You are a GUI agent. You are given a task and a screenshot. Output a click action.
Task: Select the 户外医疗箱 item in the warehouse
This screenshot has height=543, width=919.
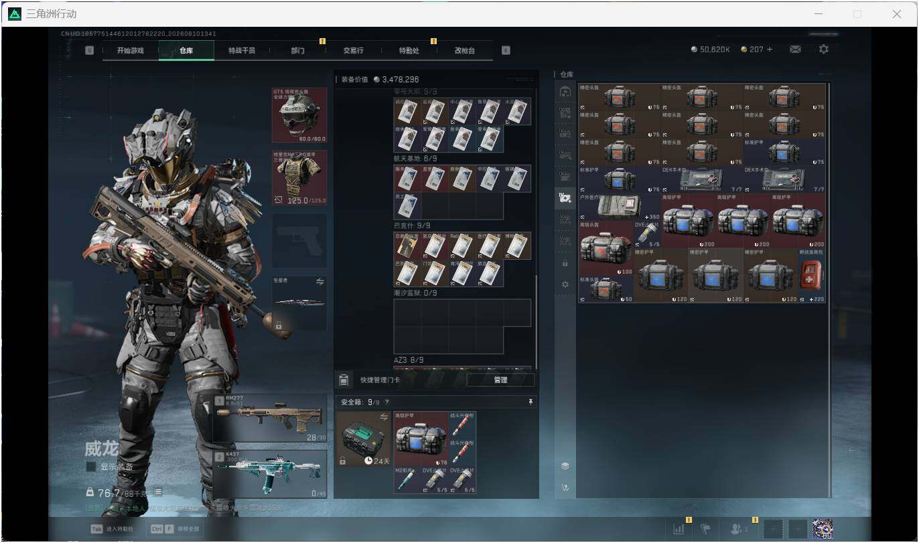point(620,208)
